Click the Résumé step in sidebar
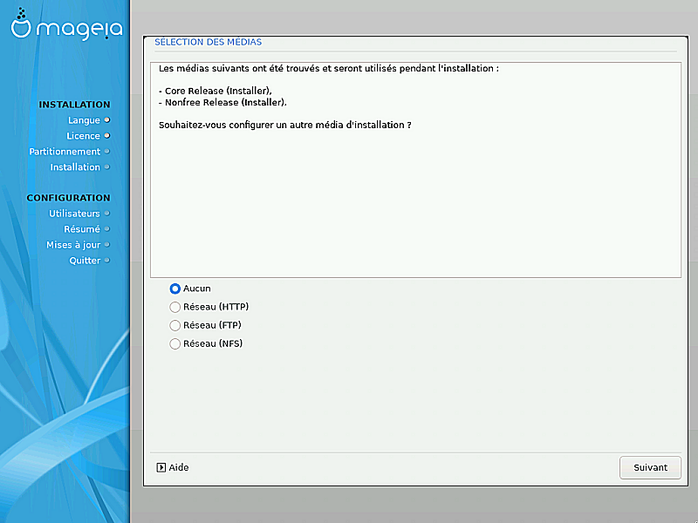 (82, 229)
